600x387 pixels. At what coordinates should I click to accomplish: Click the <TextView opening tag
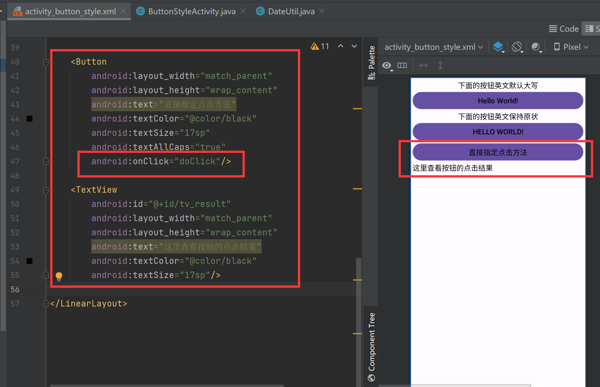[x=94, y=190]
